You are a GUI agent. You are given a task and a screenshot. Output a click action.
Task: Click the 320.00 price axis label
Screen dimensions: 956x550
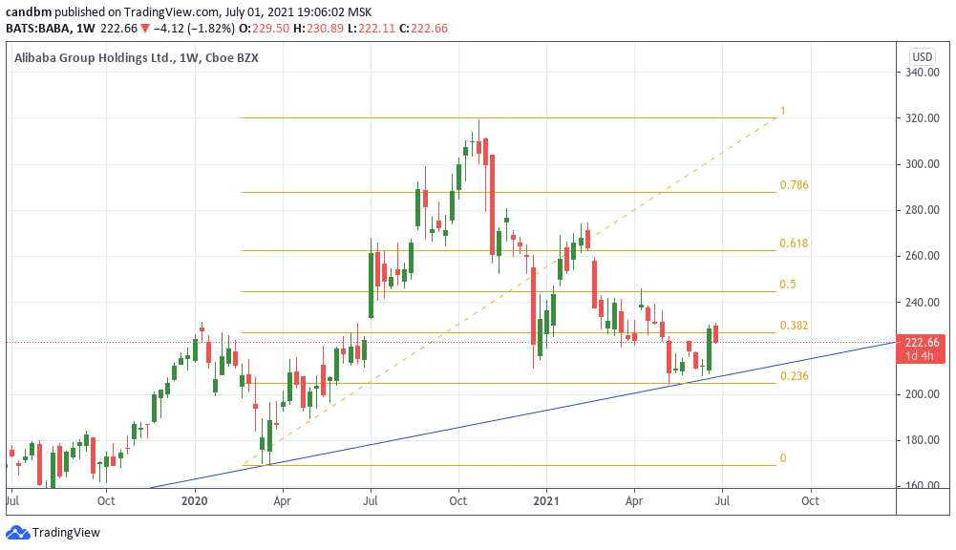coord(922,118)
